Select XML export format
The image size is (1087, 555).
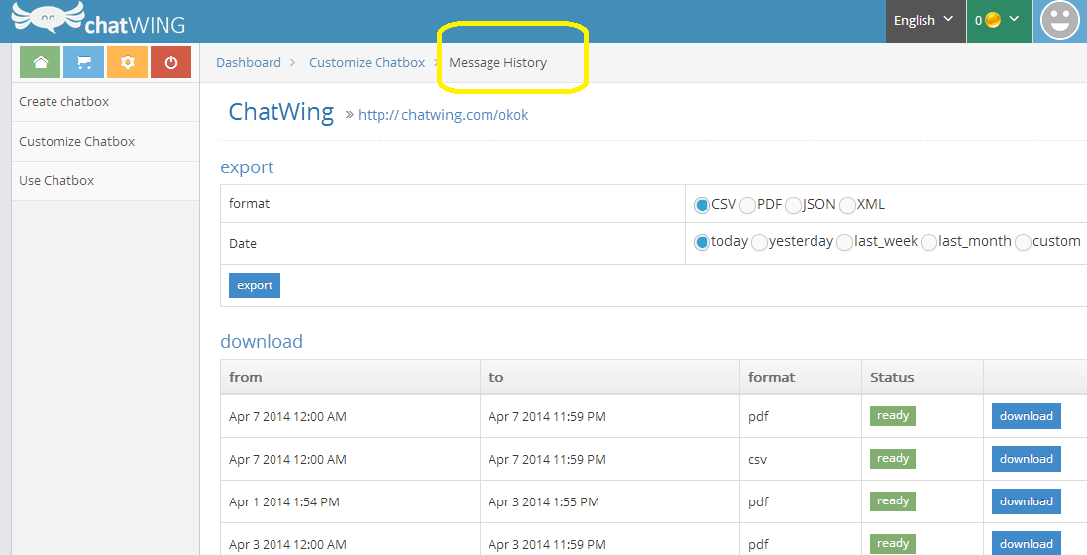tap(847, 205)
